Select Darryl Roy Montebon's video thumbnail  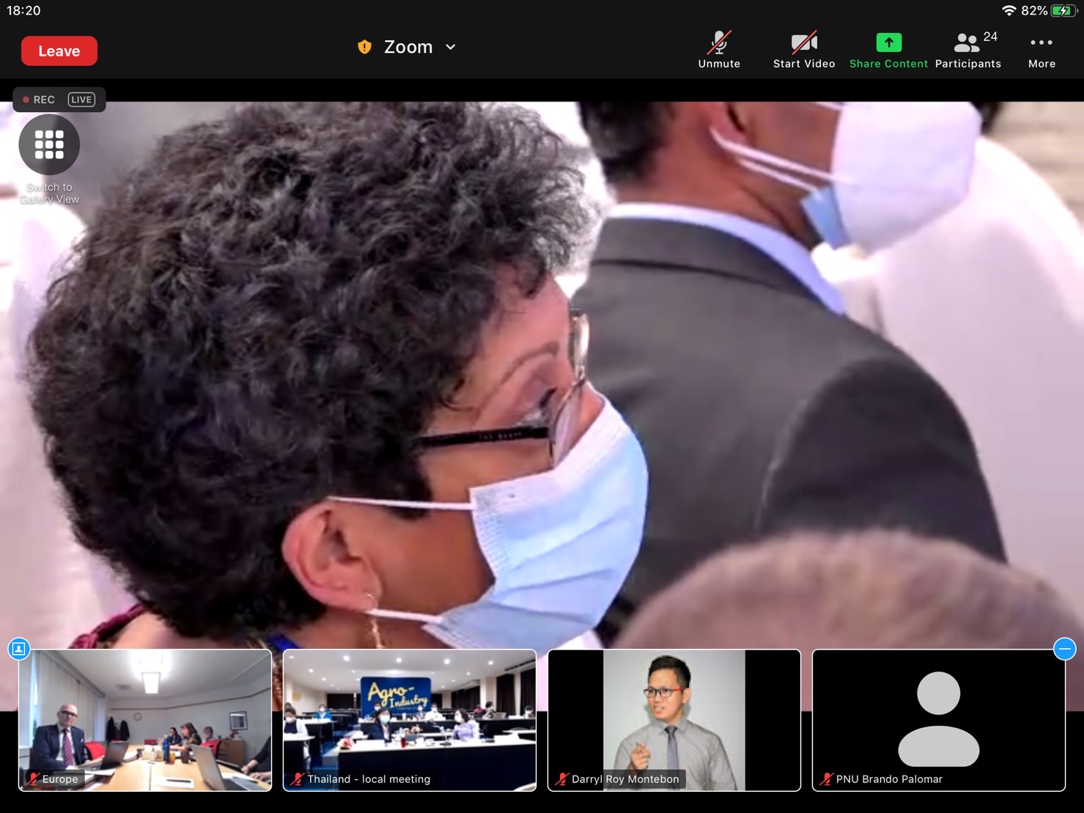click(674, 720)
